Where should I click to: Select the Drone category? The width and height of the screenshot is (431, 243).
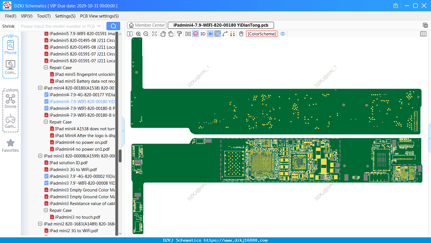coord(10,101)
